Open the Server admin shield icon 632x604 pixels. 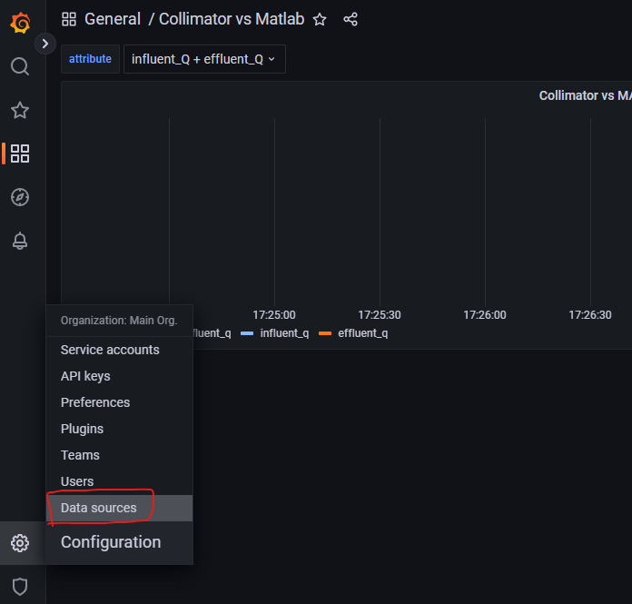[x=20, y=587]
